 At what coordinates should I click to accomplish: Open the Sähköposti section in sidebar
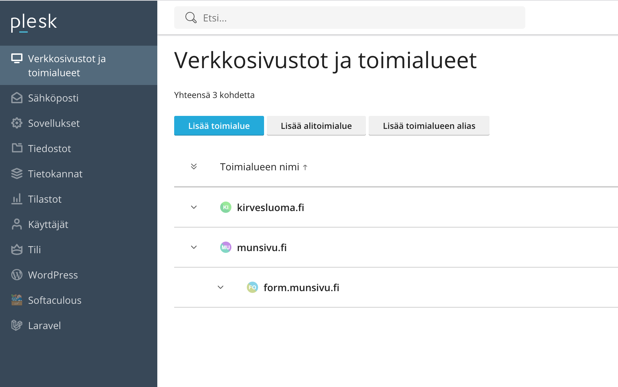tap(17, 98)
